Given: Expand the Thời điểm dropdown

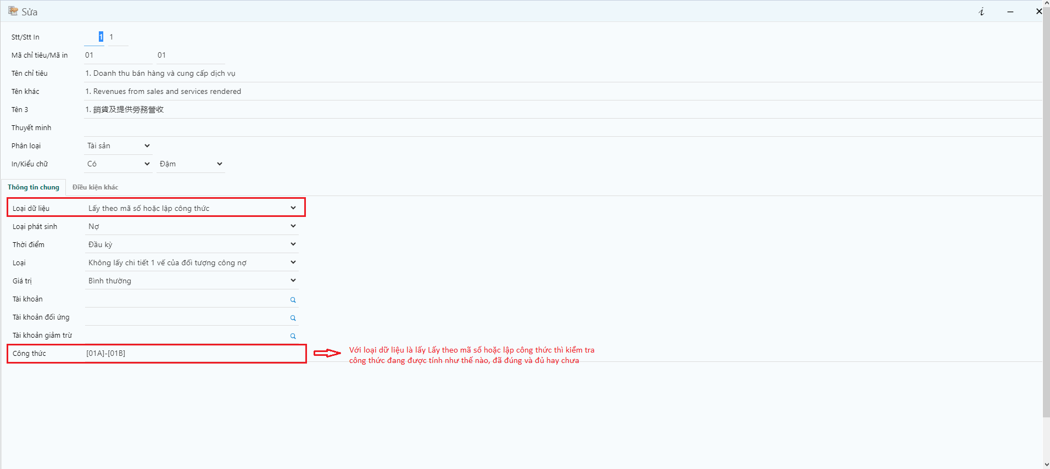Looking at the screenshot, I should [192, 244].
